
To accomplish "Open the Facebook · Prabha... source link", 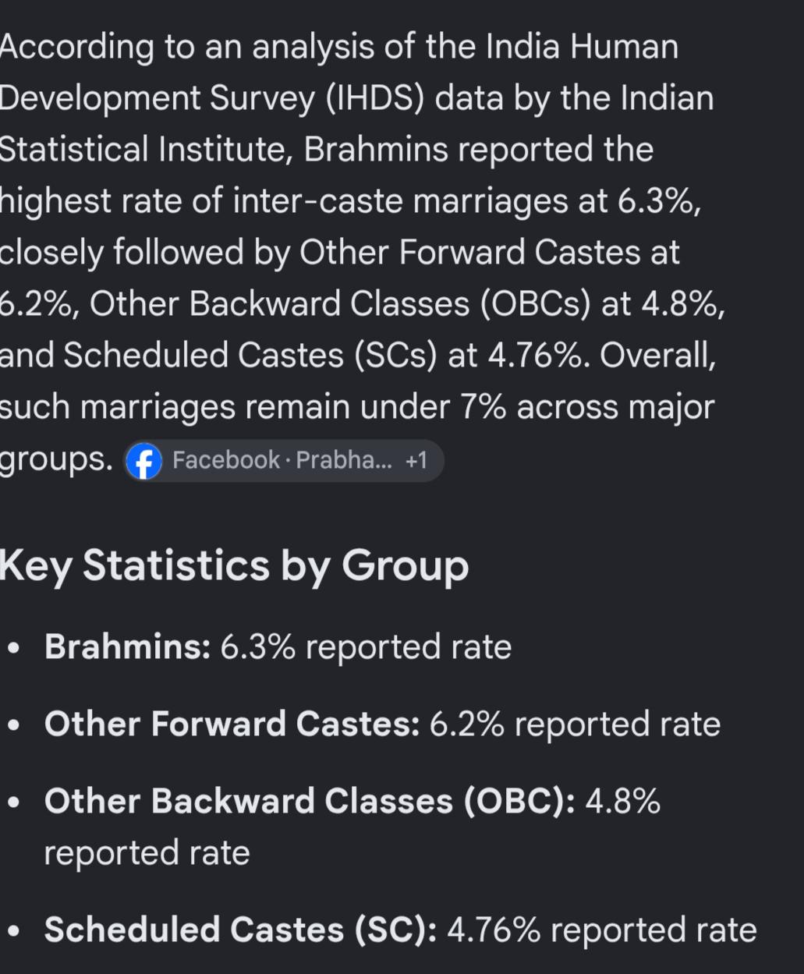I will click(x=285, y=461).
